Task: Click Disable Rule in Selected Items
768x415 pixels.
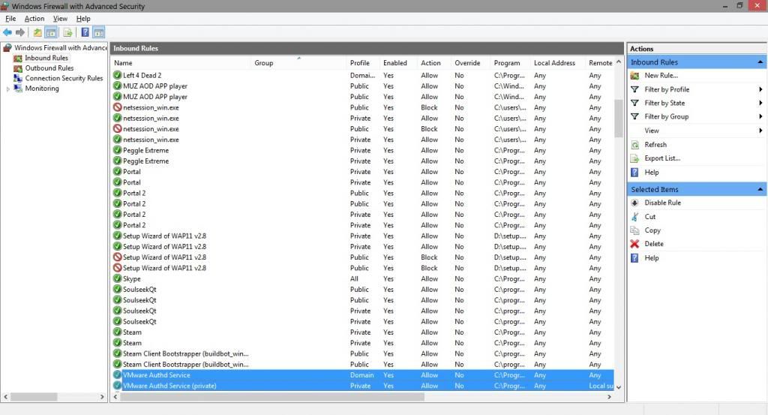Action: (663, 203)
